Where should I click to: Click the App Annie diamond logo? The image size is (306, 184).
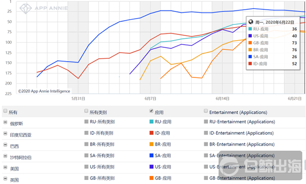pos(25,9)
